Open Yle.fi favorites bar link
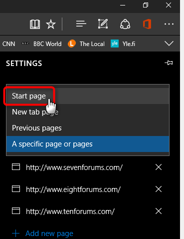The image size is (184, 239). [x=123, y=44]
